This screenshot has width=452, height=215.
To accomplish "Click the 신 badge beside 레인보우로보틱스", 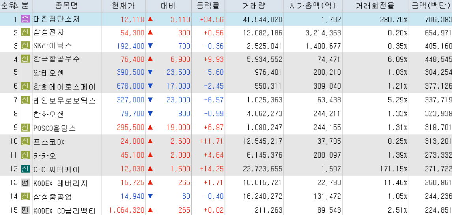I will [25, 100].
